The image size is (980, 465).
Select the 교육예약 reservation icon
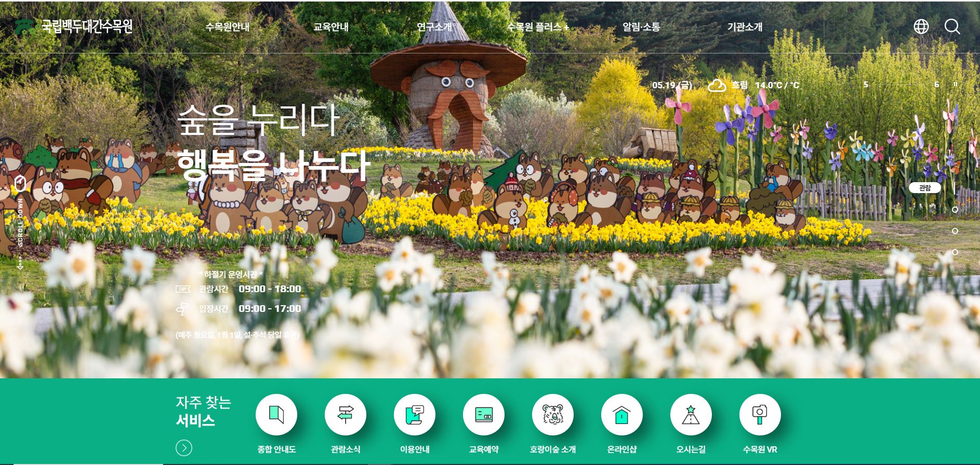[x=483, y=415]
